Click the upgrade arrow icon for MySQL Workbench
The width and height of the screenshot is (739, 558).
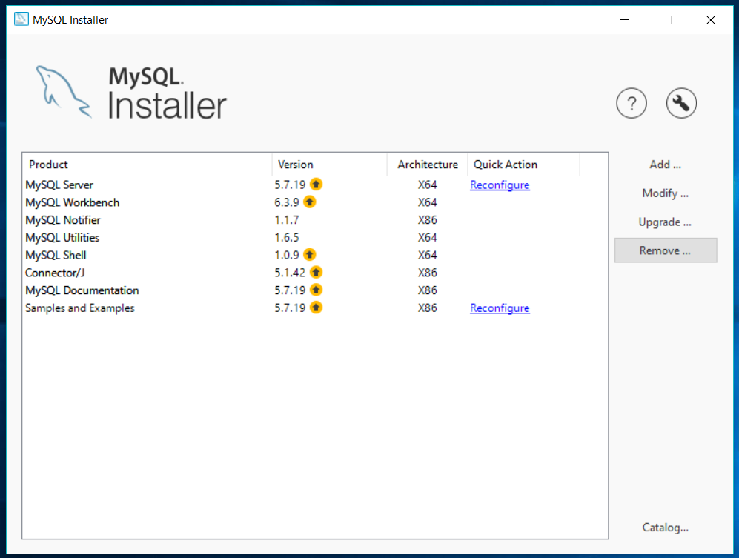click(310, 202)
